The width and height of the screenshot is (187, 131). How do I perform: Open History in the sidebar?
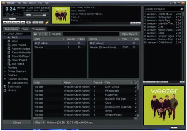pyautogui.click(x=12, y=90)
